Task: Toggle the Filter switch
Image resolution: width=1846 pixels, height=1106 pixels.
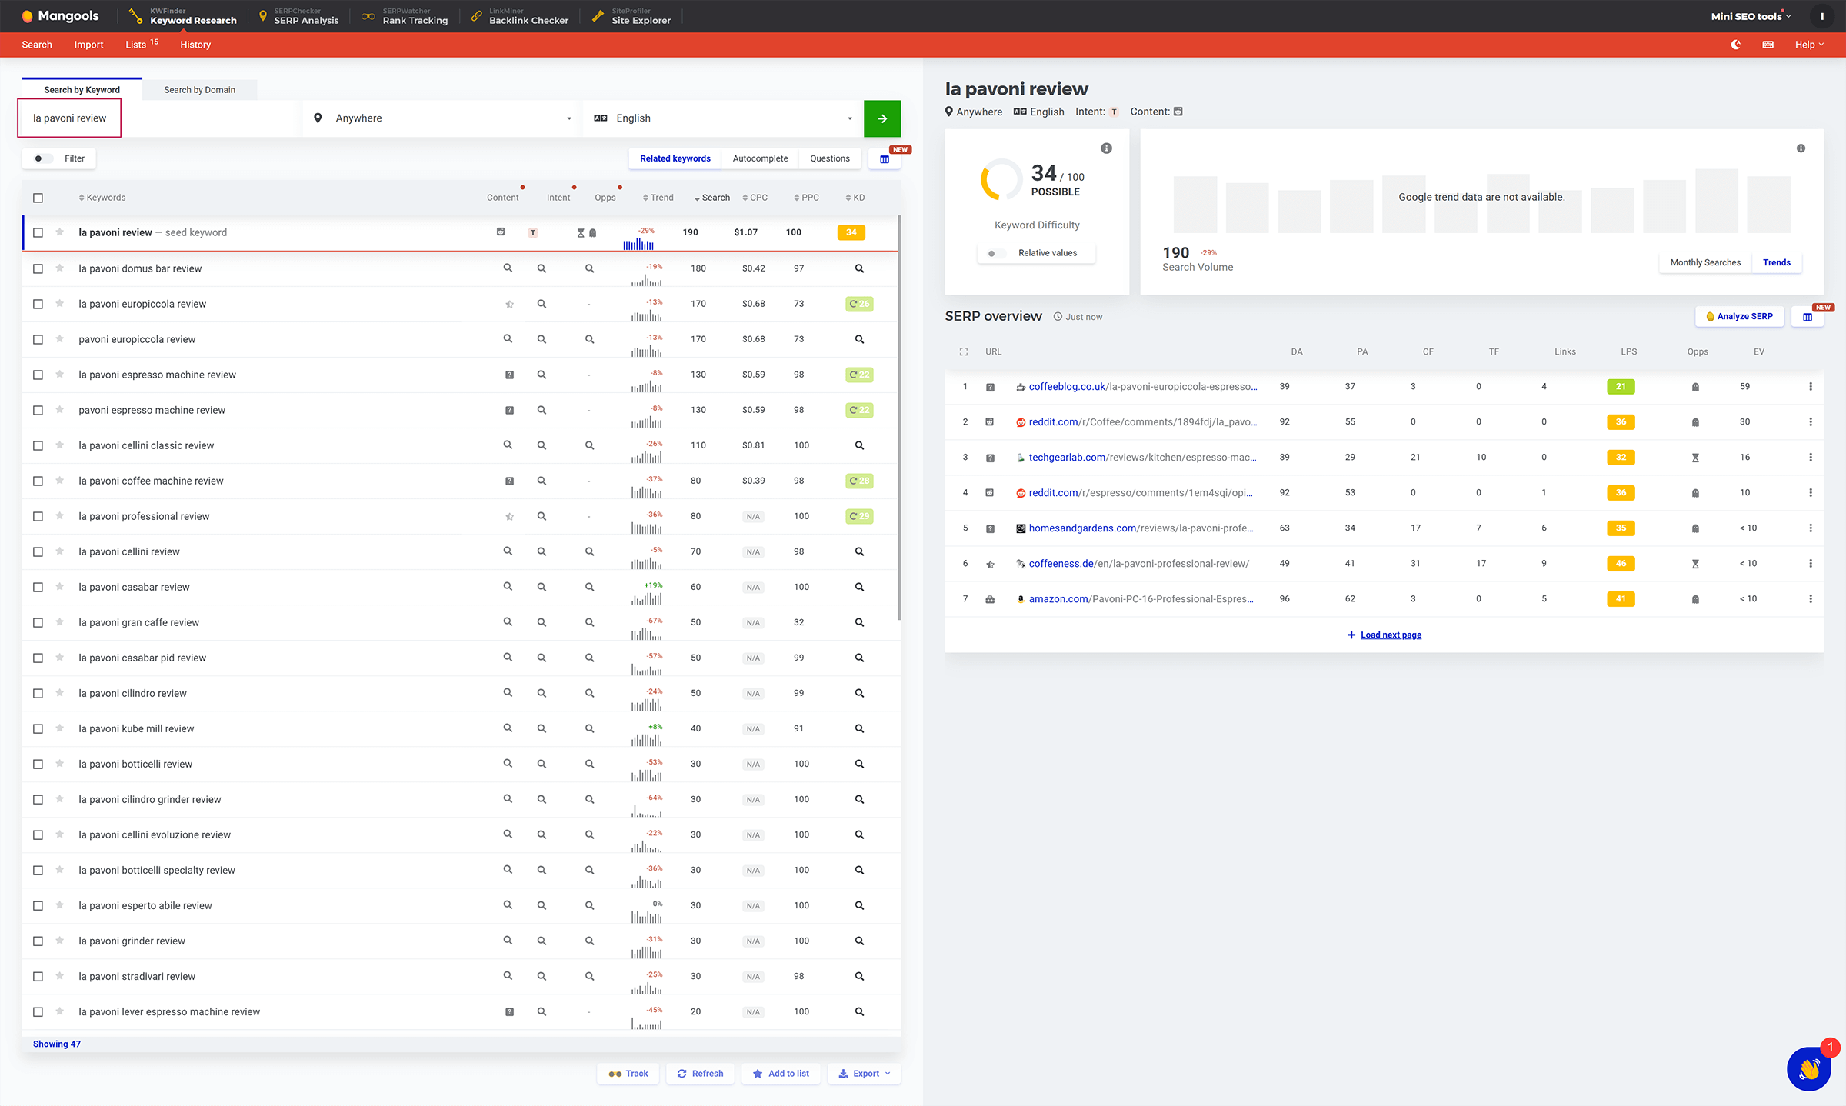Action: [x=42, y=158]
